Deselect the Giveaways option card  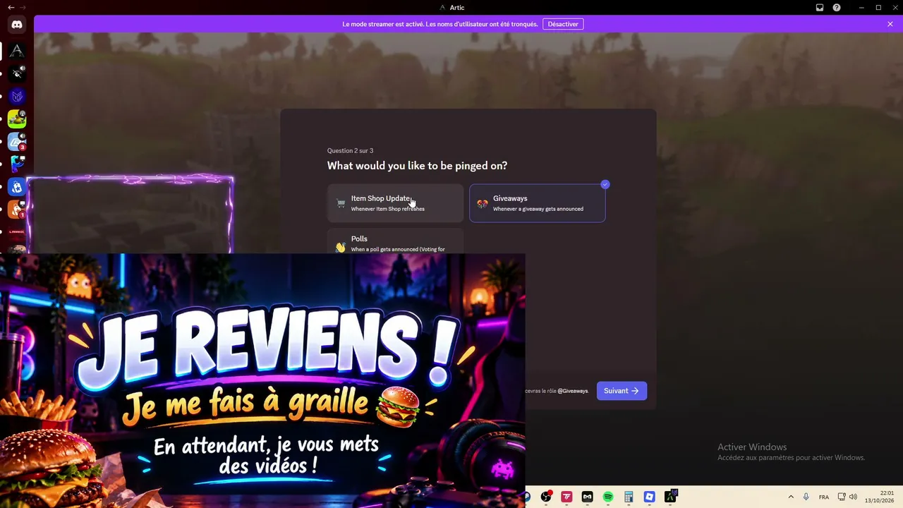(538, 203)
